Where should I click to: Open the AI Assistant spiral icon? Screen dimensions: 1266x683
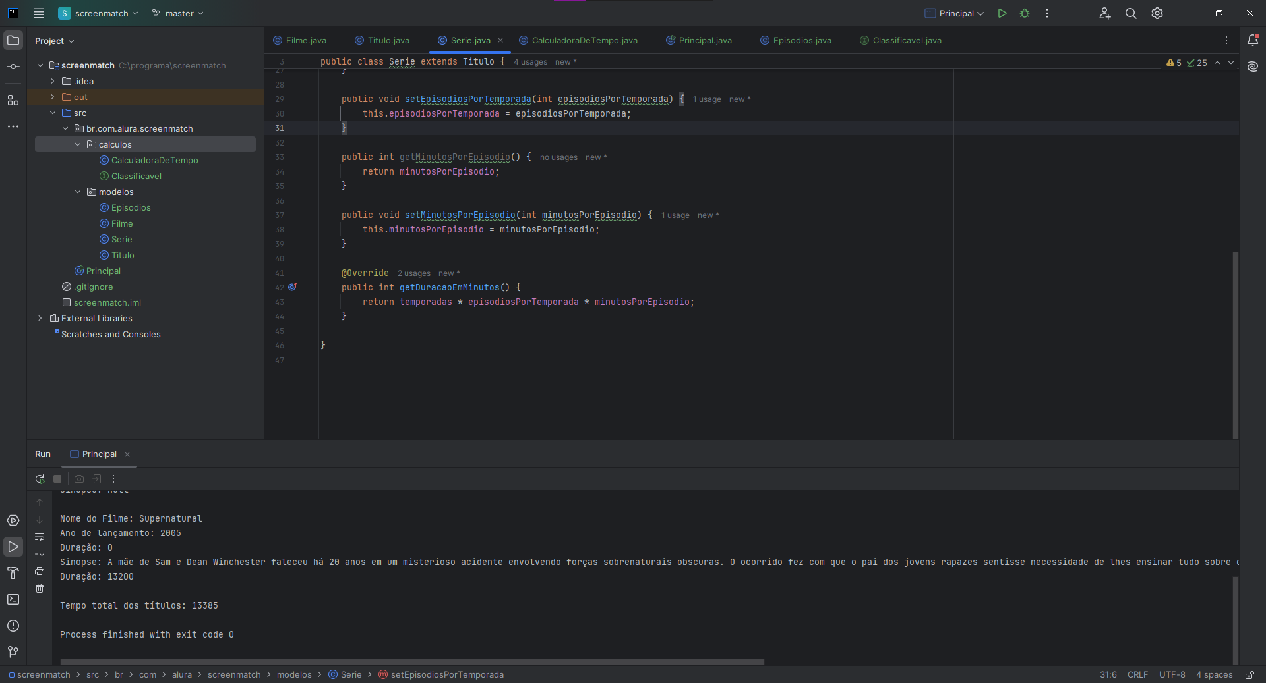[x=1253, y=67]
